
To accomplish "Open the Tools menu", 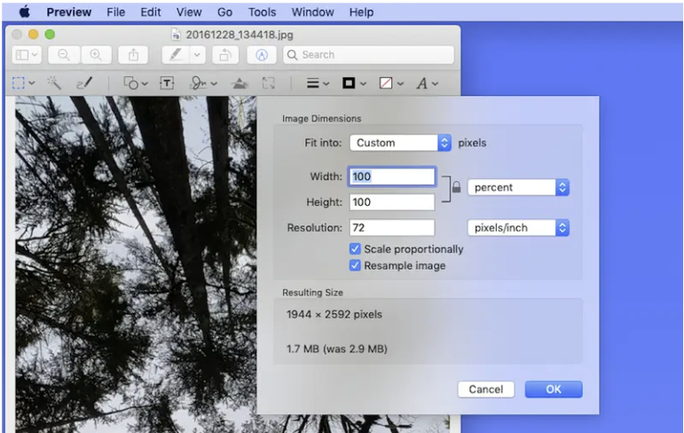I will point(263,12).
